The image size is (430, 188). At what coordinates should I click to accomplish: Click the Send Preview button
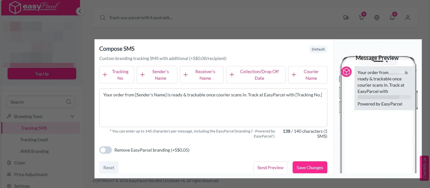[270, 168]
